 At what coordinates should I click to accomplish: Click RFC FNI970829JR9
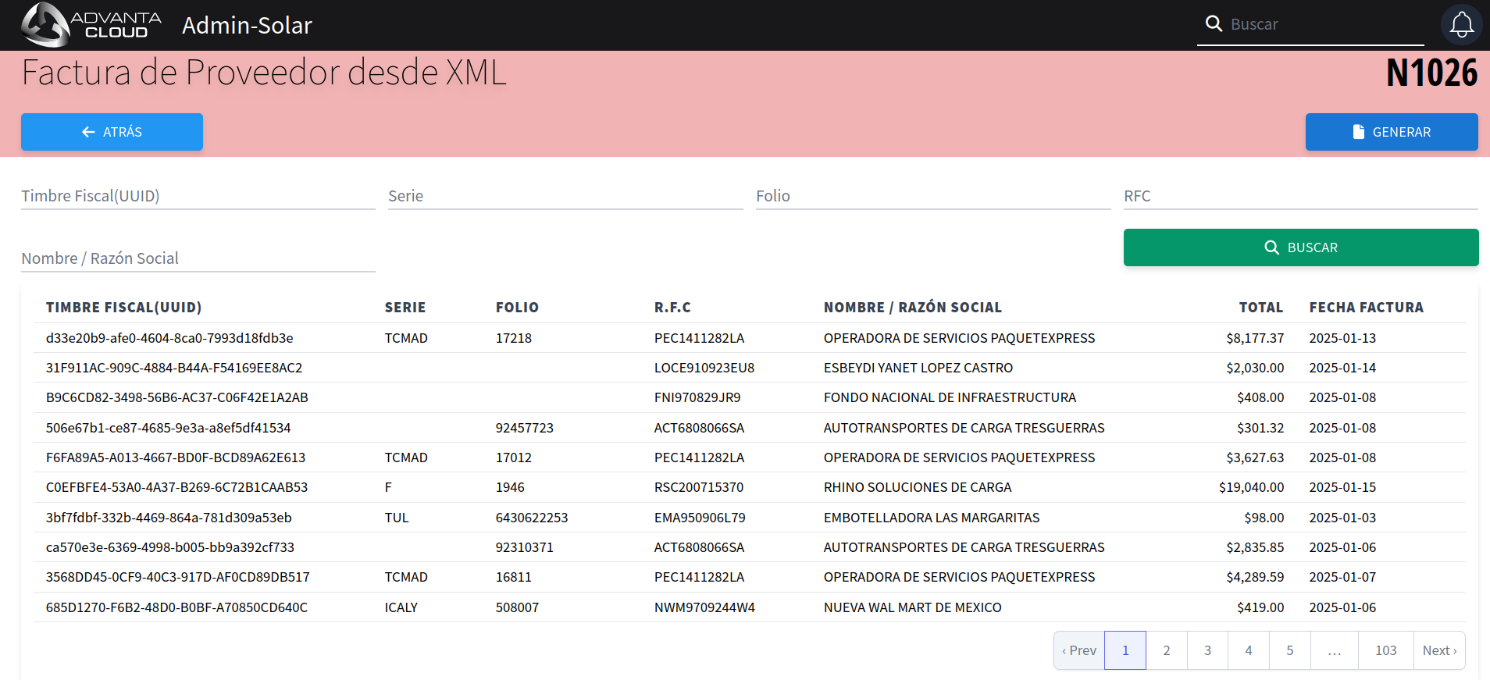tap(697, 397)
